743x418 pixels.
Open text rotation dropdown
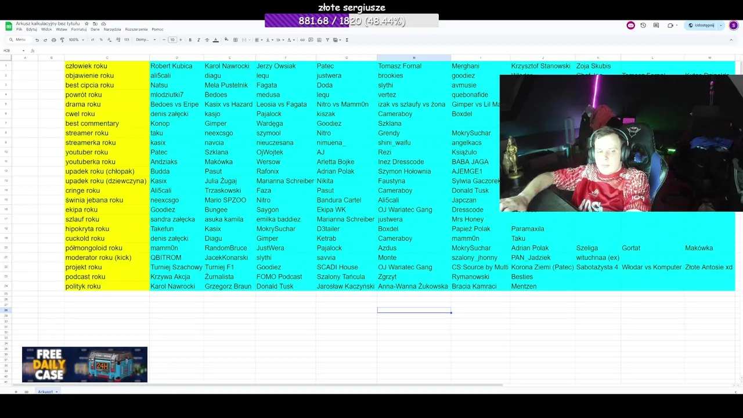pyautogui.click(x=291, y=40)
